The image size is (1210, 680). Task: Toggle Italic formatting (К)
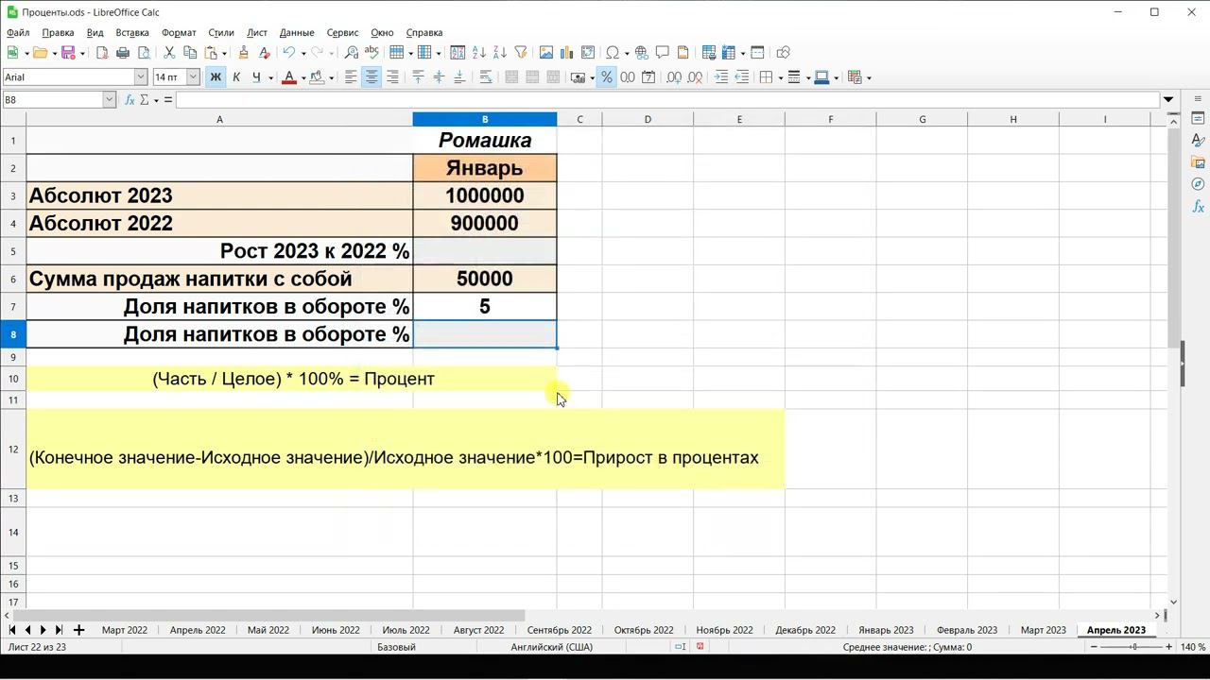pos(236,77)
